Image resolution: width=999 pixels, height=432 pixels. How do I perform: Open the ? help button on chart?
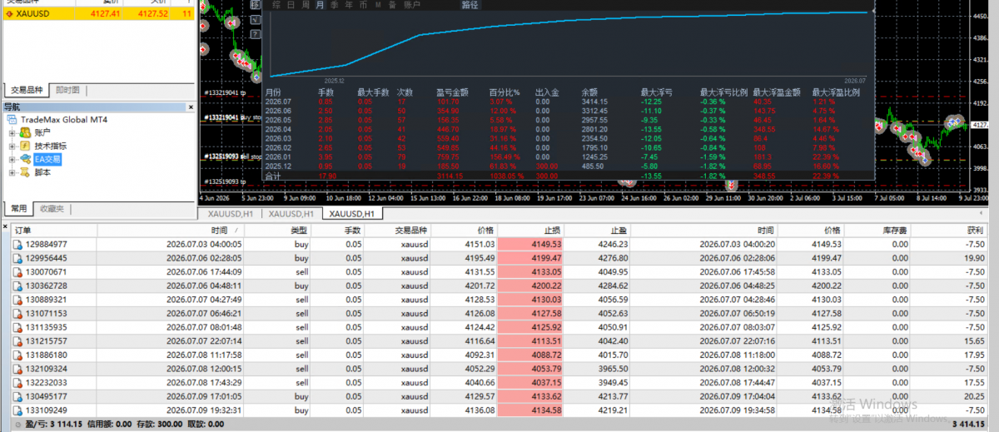256,34
